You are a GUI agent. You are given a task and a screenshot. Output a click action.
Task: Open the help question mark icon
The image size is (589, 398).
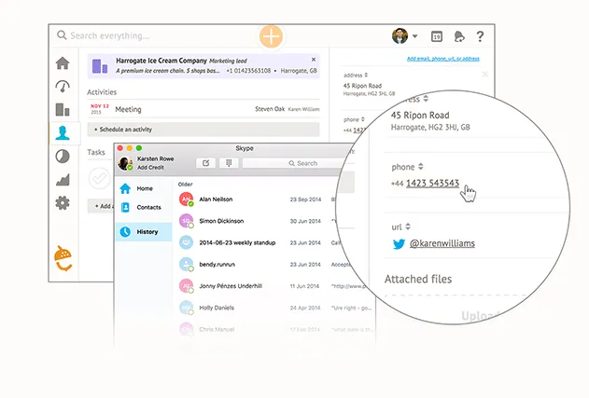pos(480,36)
